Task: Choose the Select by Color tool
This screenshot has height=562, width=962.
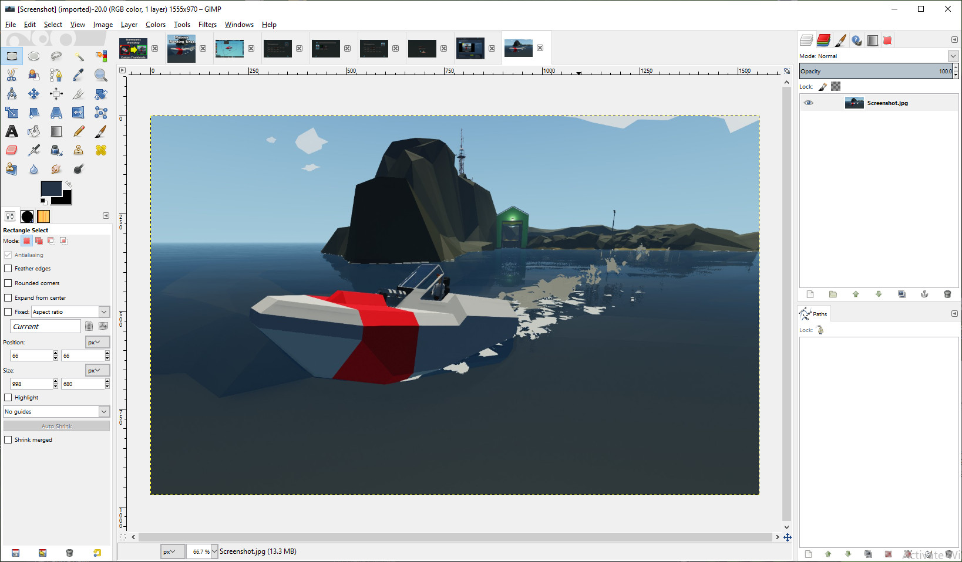Action: coord(101,56)
